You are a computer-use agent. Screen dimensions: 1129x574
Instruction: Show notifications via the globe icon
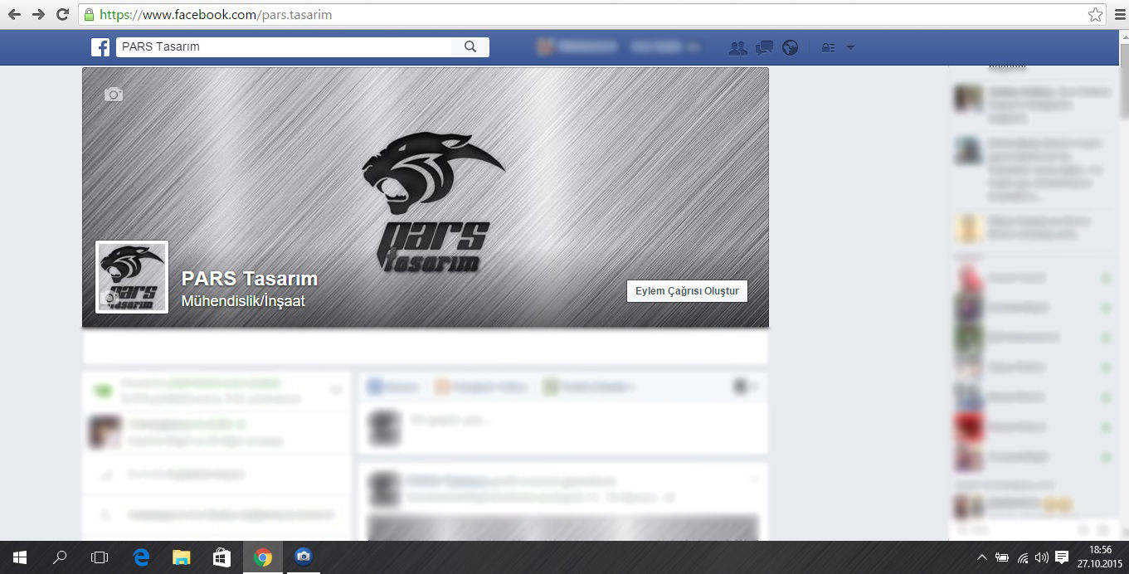790,48
